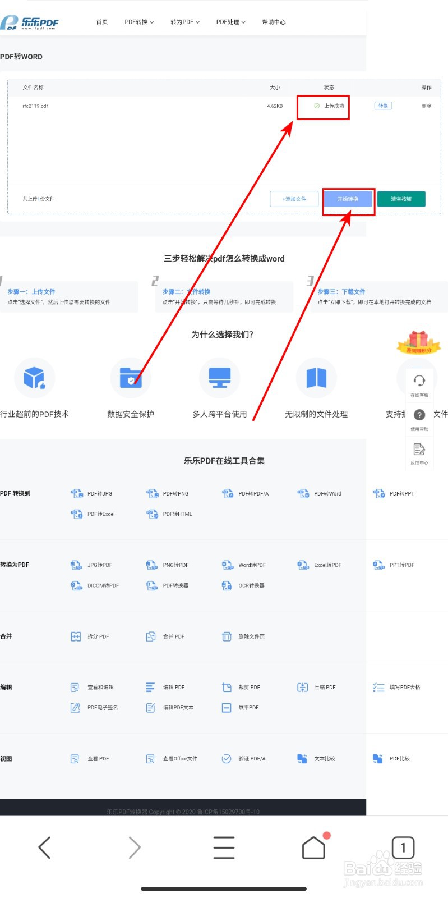Open the browser tabs counter
Image resolution: width=448 pixels, height=898 pixels.
pos(403,847)
